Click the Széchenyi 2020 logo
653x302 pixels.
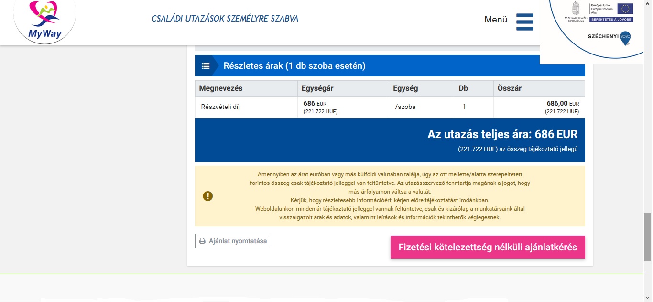[x=609, y=37]
